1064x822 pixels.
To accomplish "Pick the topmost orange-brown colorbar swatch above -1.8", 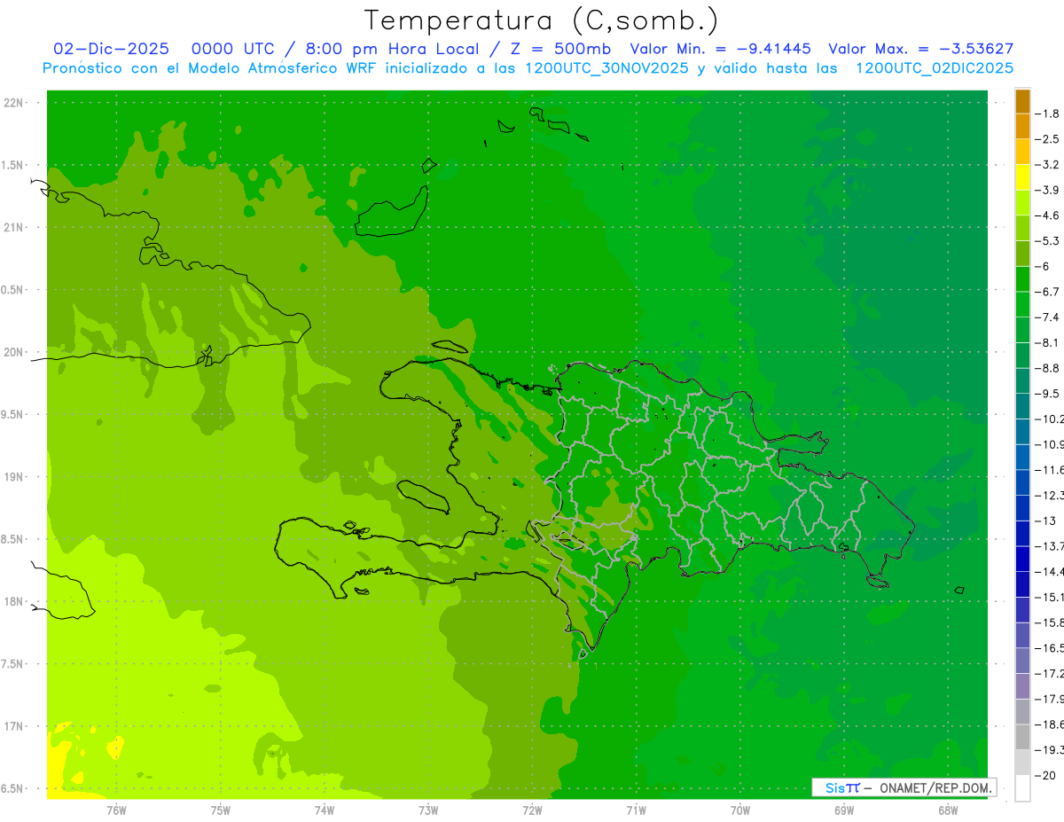I will [1022, 101].
